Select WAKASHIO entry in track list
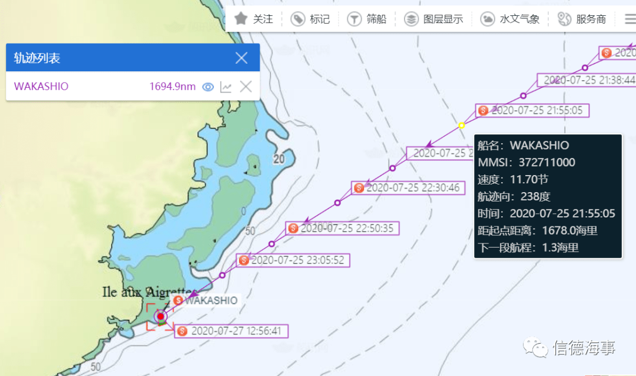The height and width of the screenshot is (376, 636). click(x=41, y=87)
